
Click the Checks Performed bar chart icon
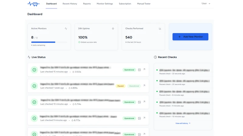coord(160,28)
